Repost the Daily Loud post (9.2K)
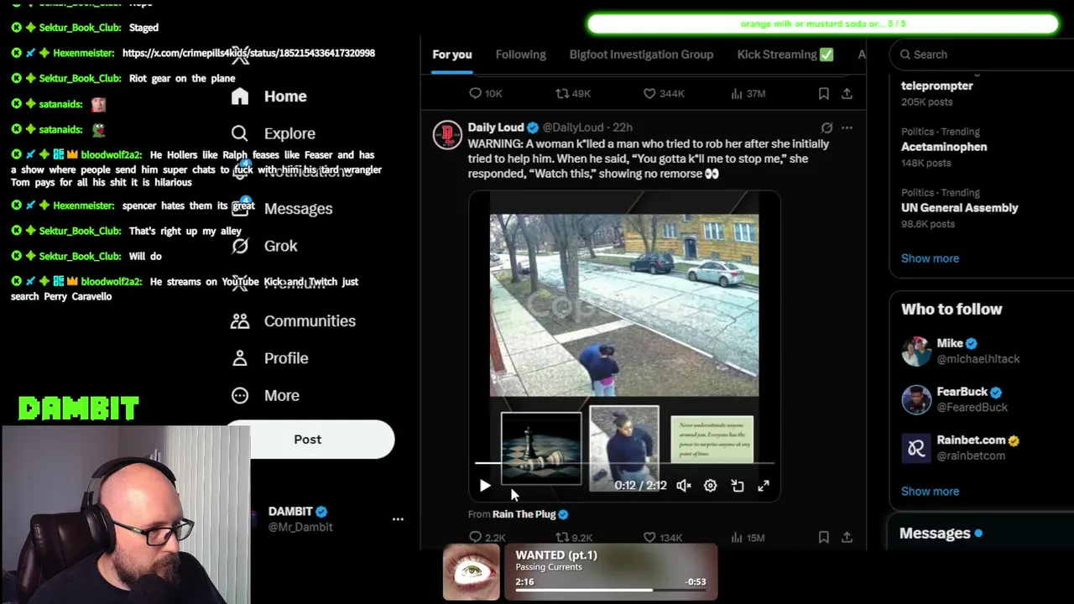 tap(574, 538)
